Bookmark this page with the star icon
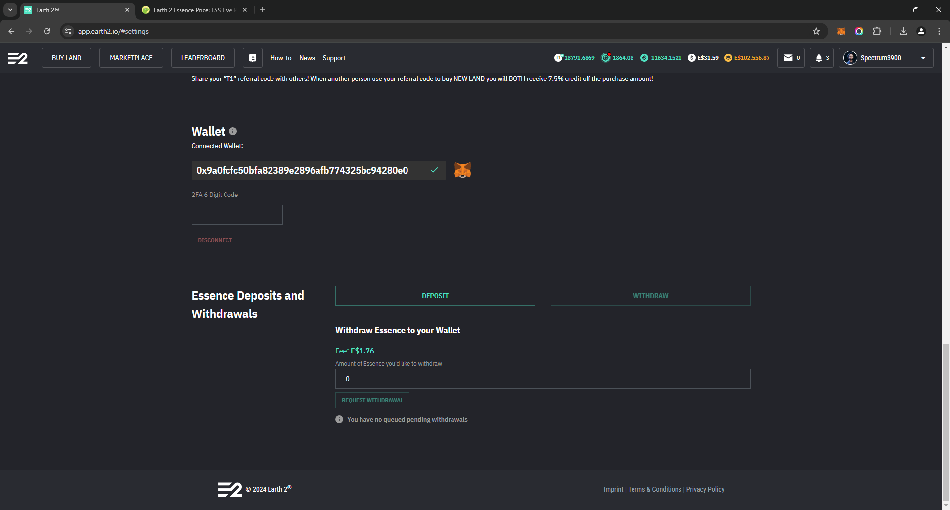The height and width of the screenshot is (510, 950). (816, 31)
